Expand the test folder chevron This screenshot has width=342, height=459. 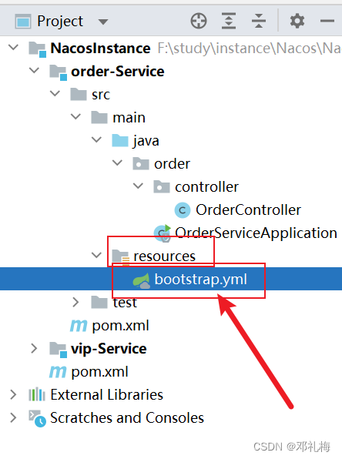coord(75,302)
